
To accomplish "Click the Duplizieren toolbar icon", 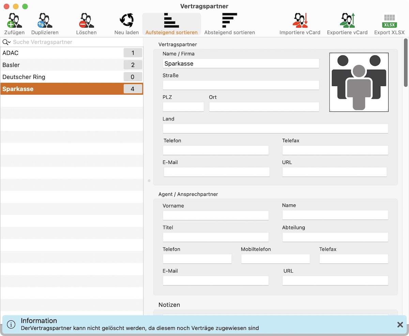I will point(45,20).
